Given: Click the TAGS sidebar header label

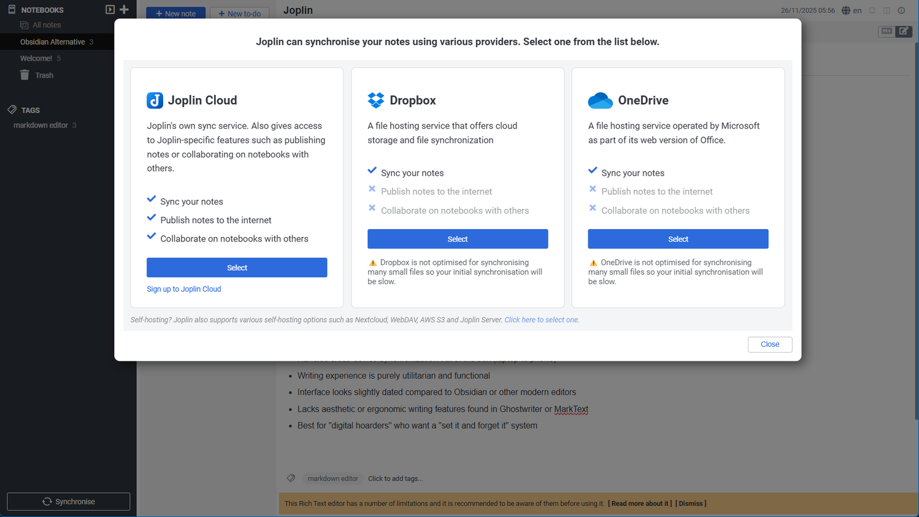Looking at the screenshot, I should (x=31, y=110).
